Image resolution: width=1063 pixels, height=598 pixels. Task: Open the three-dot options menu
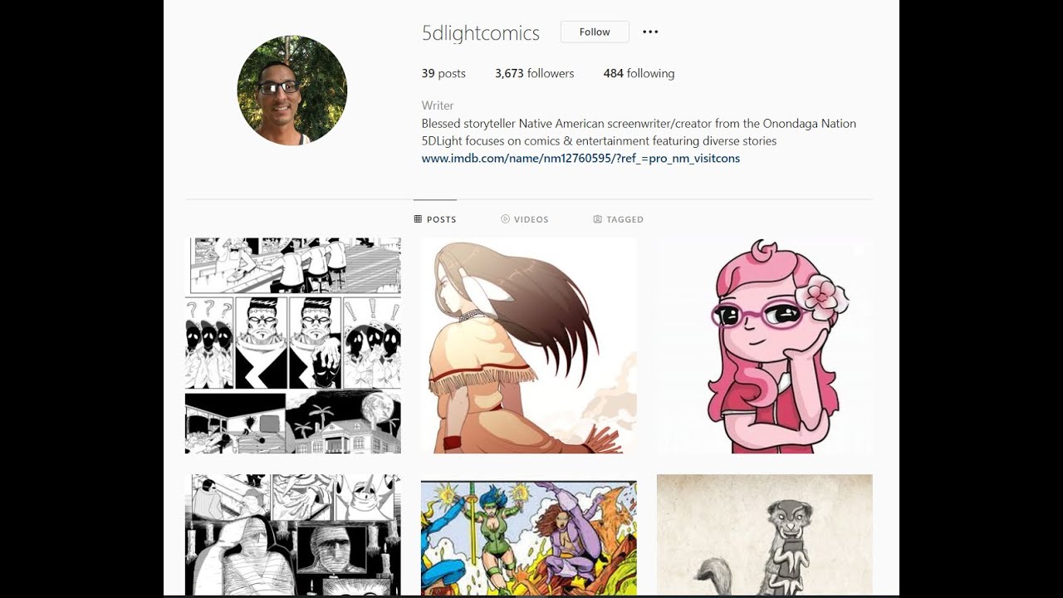click(650, 32)
